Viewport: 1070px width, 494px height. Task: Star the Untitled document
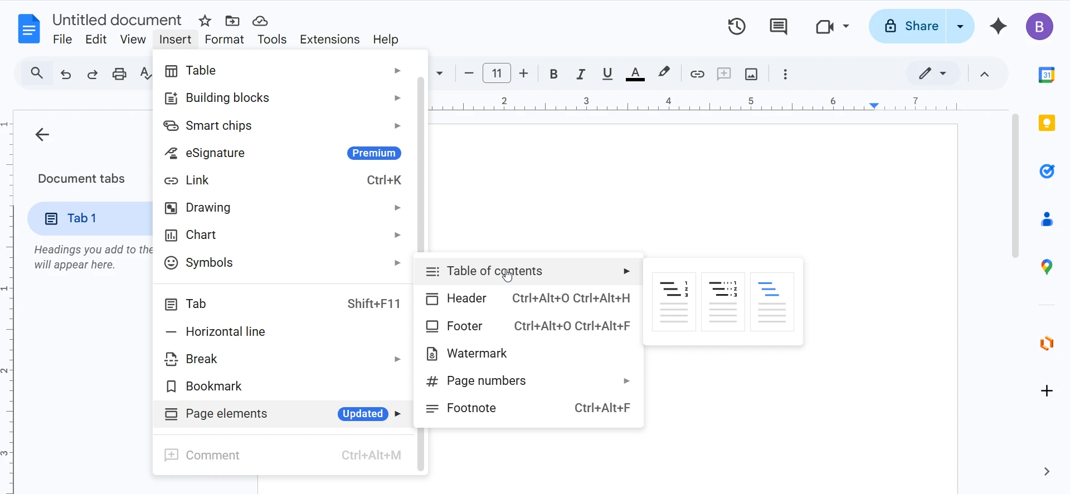click(205, 21)
